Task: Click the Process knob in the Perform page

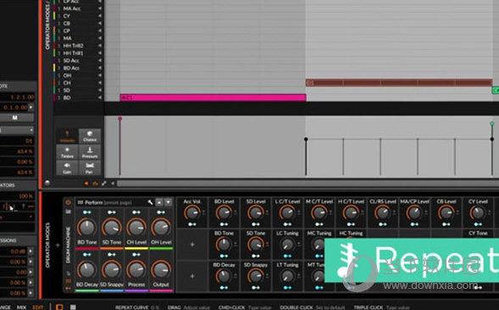Action: pos(136,269)
